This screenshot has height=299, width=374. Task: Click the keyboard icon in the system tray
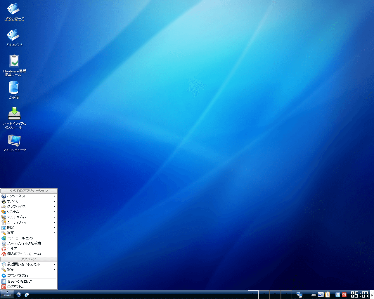[313, 295]
